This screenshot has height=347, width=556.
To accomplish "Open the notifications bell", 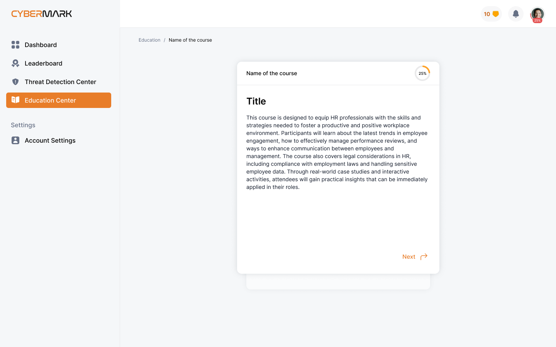I will pyautogui.click(x=515, y=14).
